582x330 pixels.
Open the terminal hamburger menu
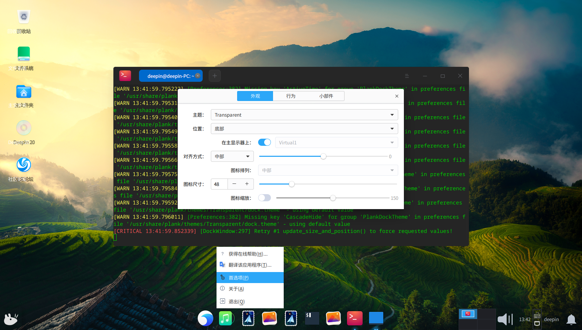click(407, 76)
